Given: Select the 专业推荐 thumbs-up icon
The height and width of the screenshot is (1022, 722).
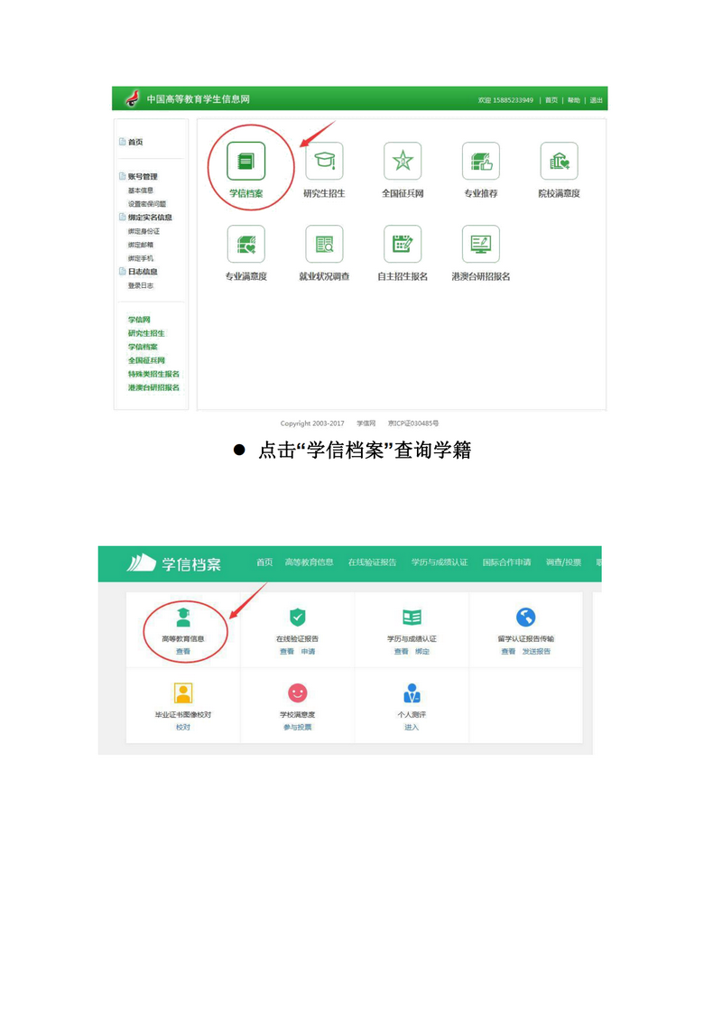Looking at the screenshot, I should 480,162.
